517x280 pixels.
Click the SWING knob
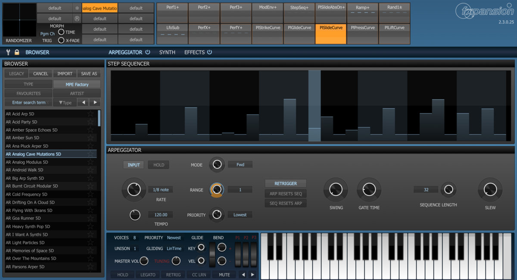coord(336,189)
